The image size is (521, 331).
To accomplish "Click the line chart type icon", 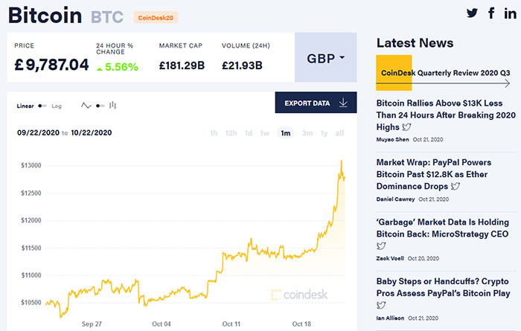I will point(86,106).
